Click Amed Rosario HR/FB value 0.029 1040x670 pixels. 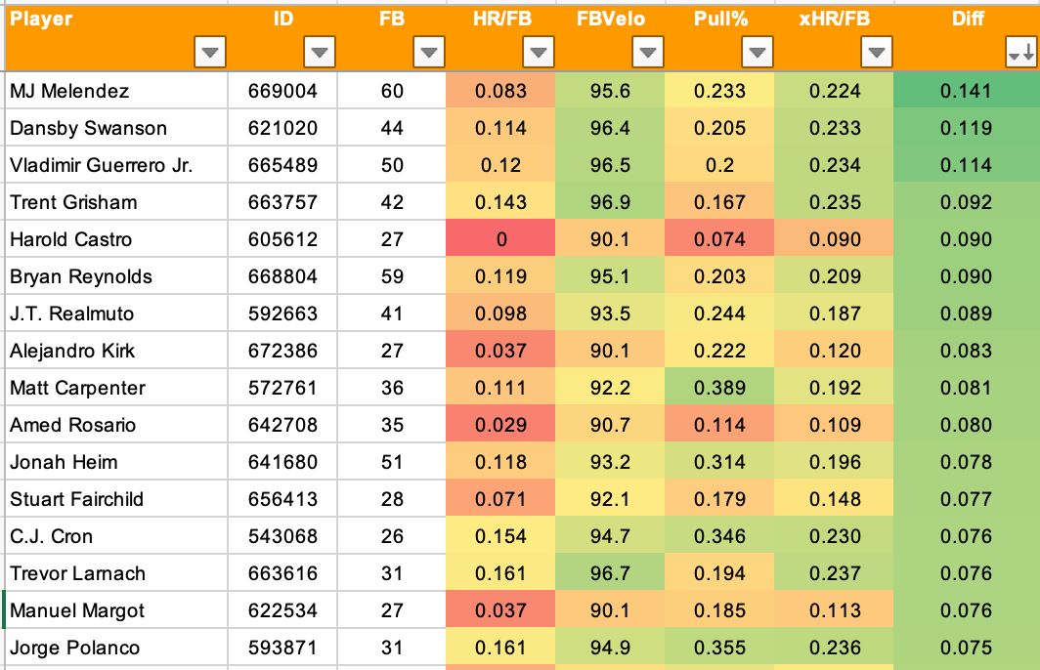pos(500,424)
